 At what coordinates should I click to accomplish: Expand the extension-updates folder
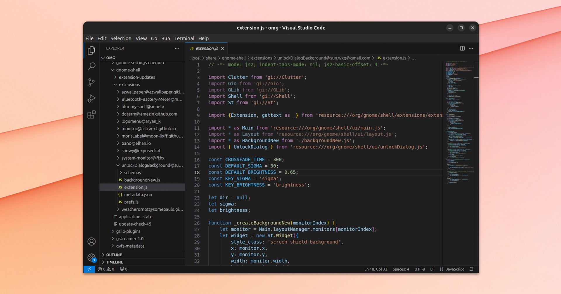tap(142, 77)
